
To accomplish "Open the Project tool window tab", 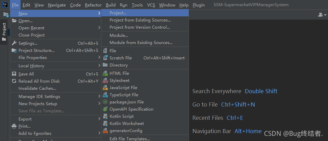I will pos(4,32).
